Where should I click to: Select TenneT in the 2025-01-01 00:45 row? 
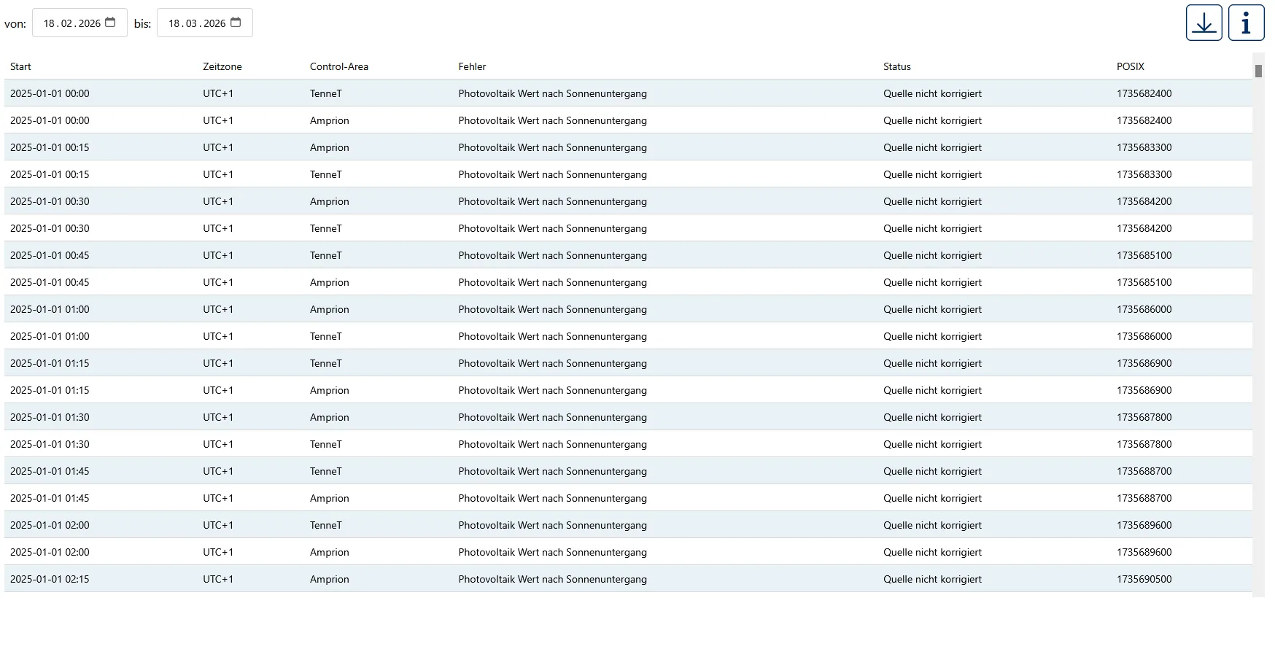pyautogui.click(x=326, y=255)
